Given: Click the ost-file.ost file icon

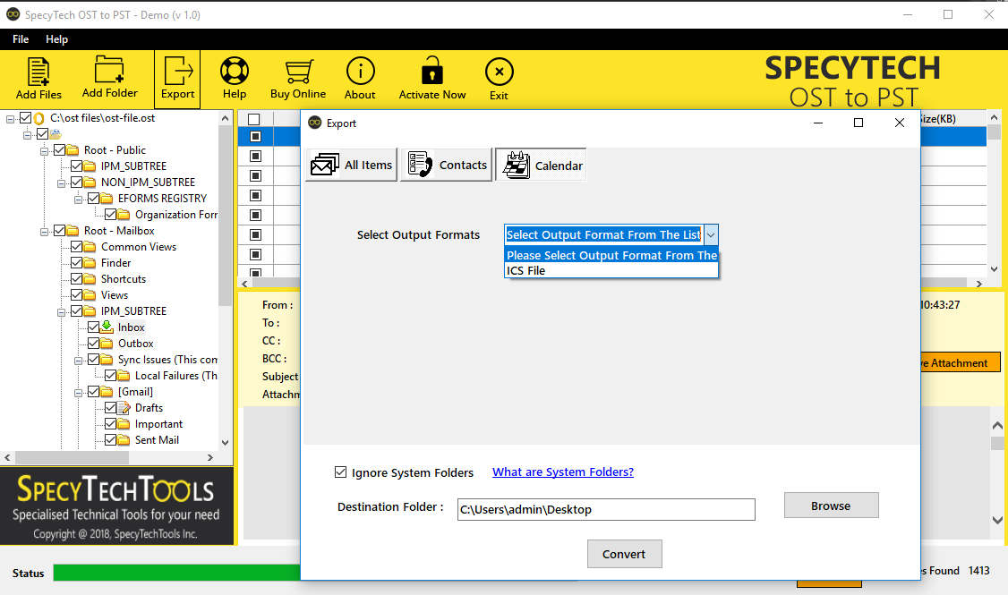Looking at the screenshot, I should (38, 118).
